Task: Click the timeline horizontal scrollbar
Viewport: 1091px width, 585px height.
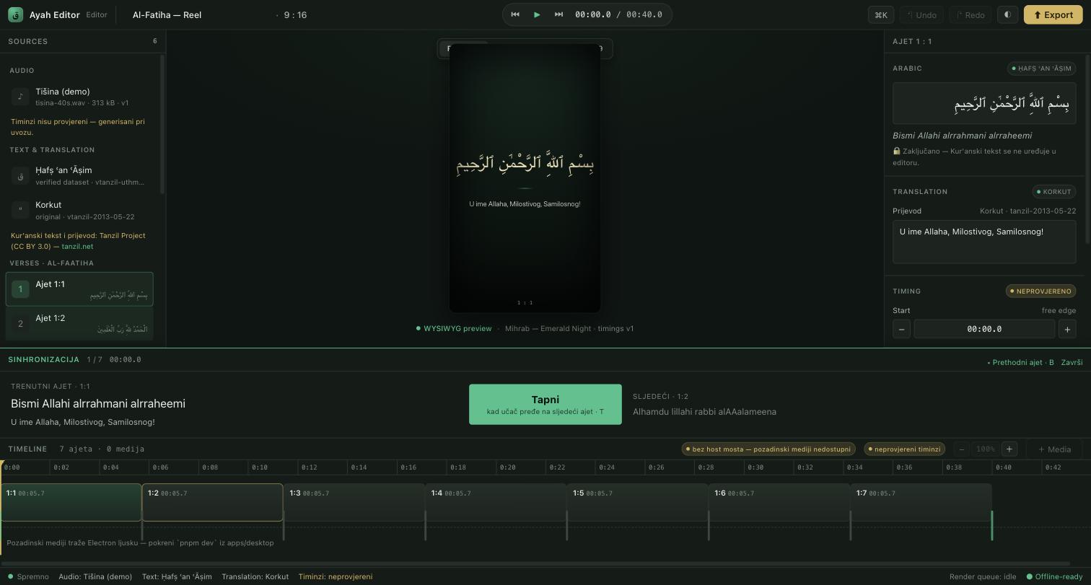Action: pyautogui.click(x=535, y=564)
